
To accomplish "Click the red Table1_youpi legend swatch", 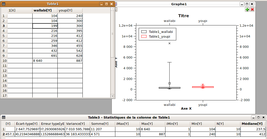I will (144, 37).
